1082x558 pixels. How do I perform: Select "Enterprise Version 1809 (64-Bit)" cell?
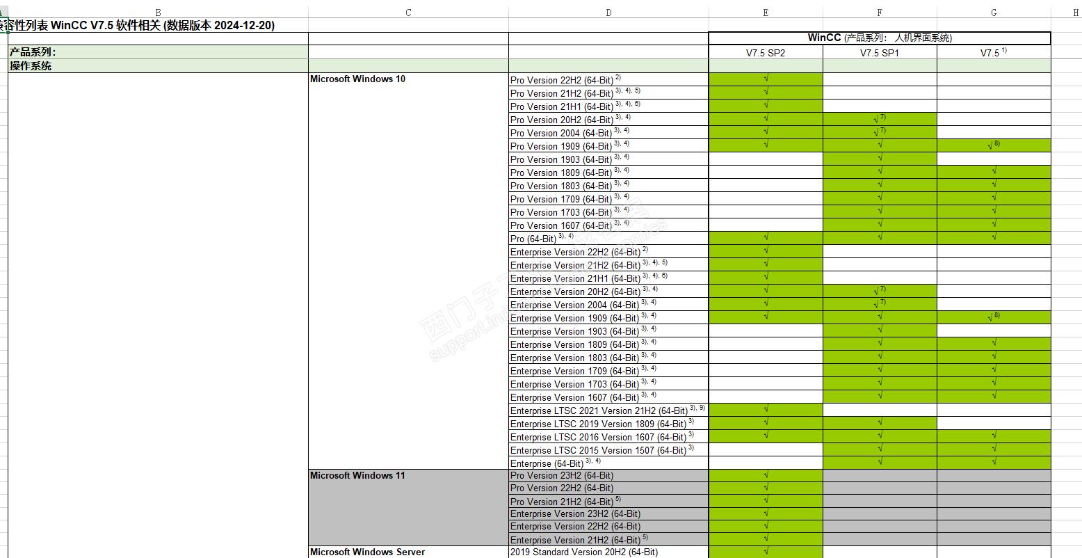point(608,344)
